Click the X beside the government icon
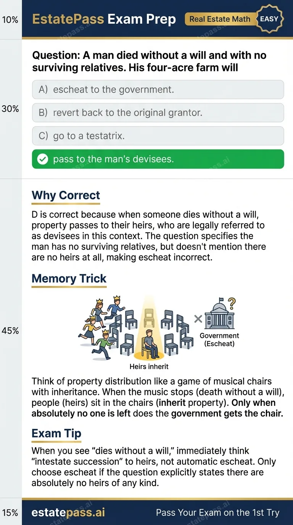This screenshot has width=293, height=525. (x=198, y=319)
